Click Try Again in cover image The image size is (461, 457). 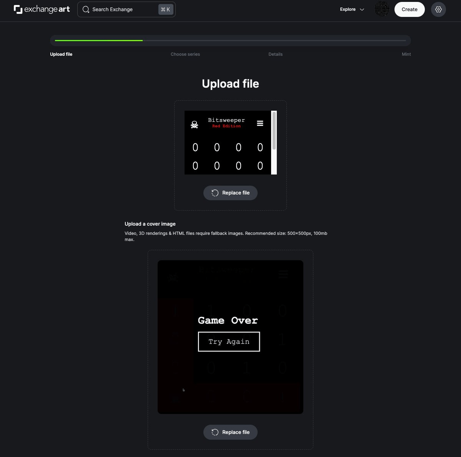pos(229,342)
